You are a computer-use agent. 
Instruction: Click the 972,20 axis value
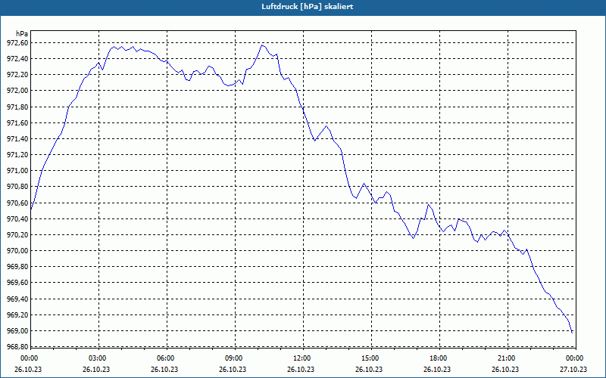coord(17,74)
